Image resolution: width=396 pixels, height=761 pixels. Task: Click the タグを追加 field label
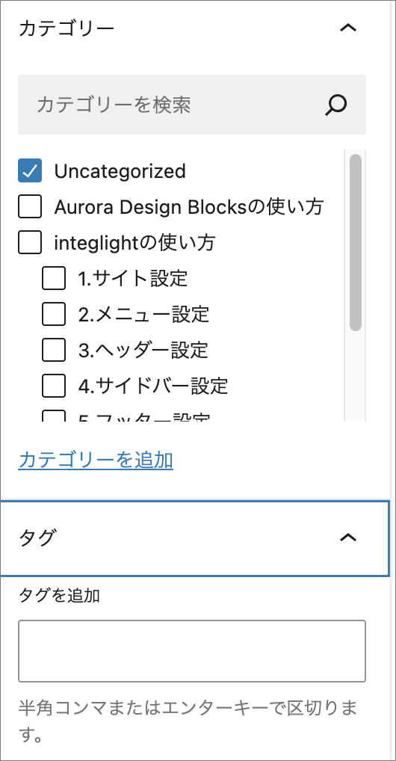tap(59, 595)
